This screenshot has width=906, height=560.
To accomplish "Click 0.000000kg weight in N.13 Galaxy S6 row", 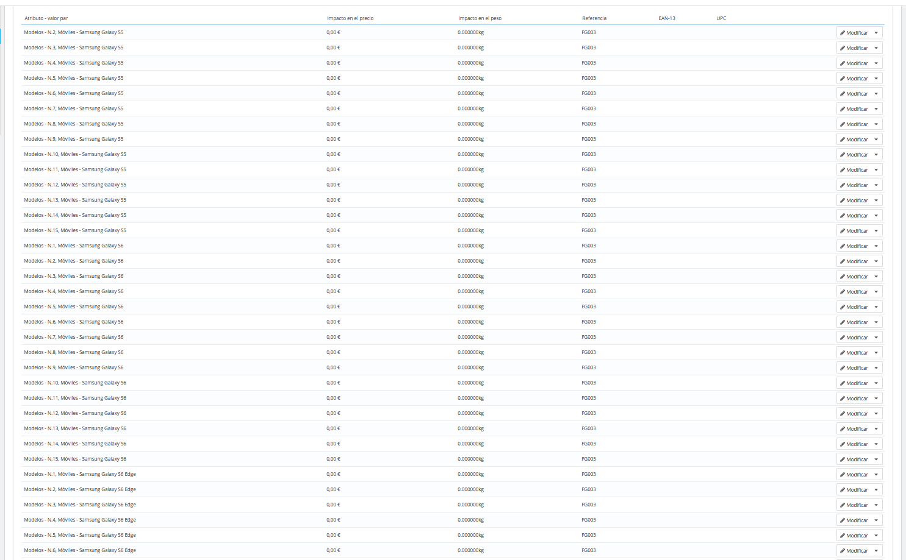I will click(470, 428).
